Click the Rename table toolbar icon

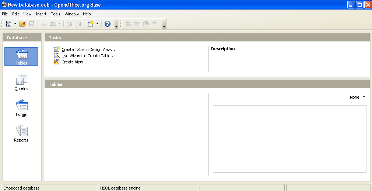155,23
